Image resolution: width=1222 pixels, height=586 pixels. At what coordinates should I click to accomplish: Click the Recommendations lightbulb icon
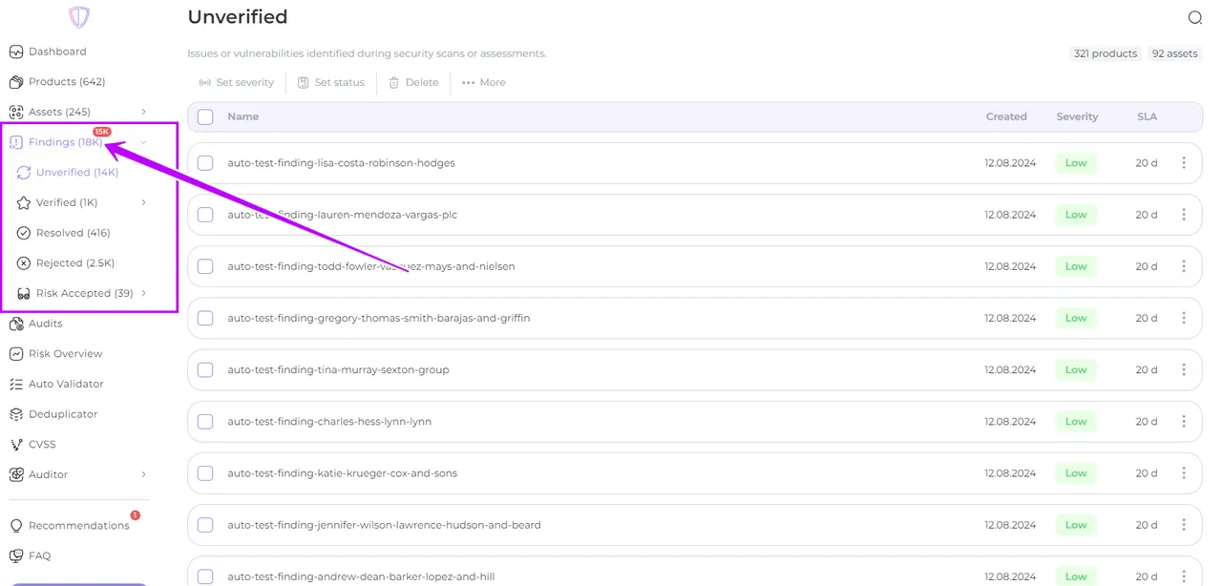coord(16,526)
